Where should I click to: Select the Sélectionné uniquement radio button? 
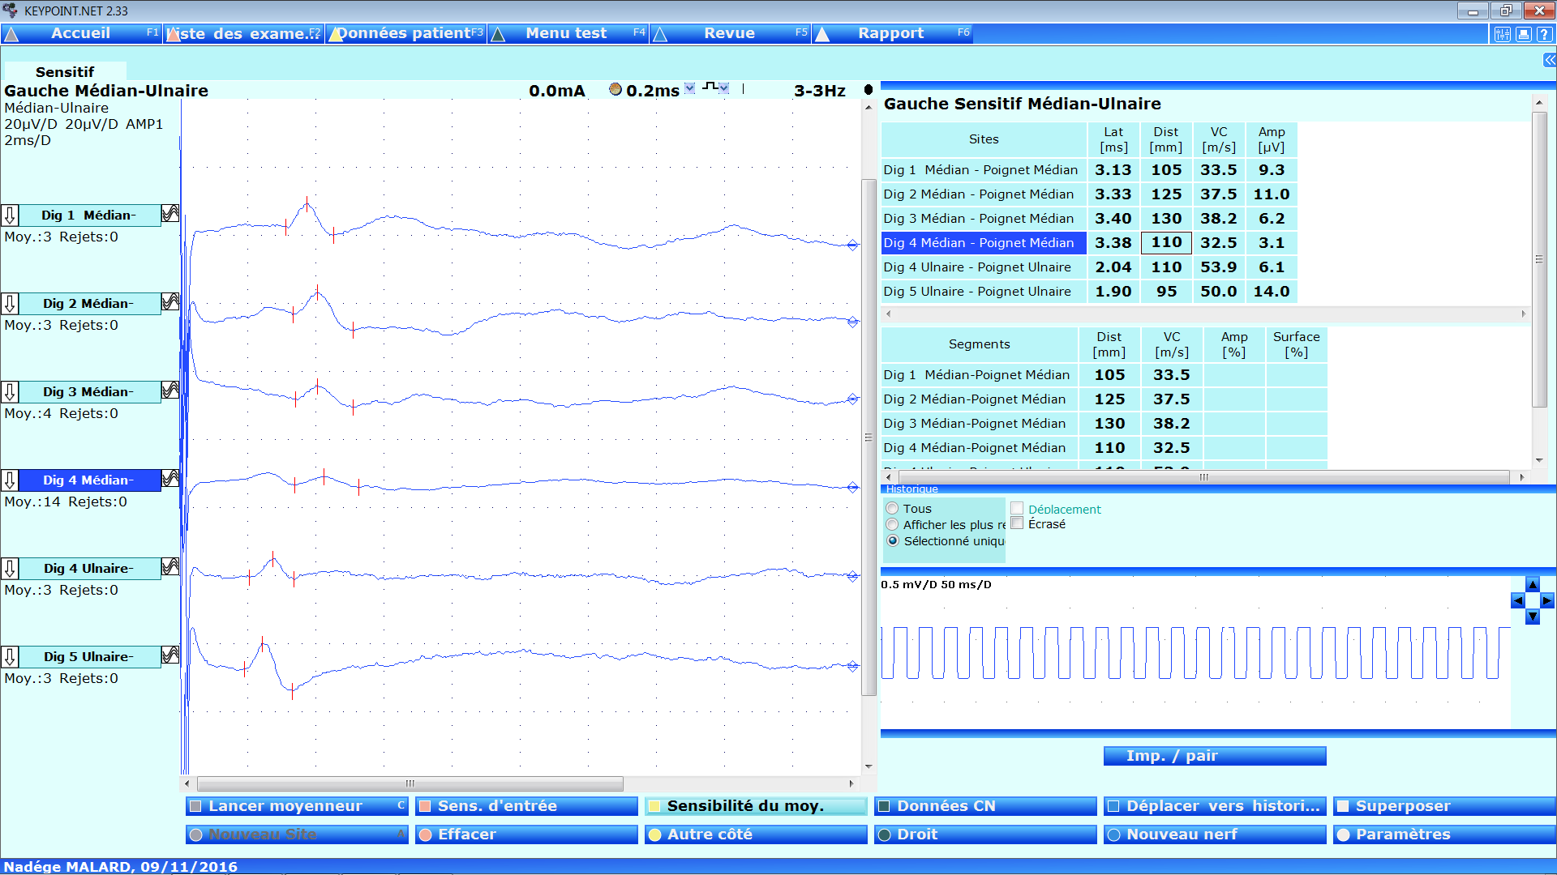point(893,541)
